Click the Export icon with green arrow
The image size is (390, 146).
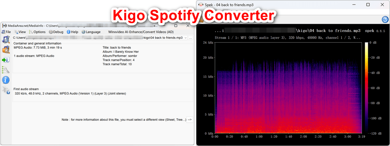coord(6,60)
